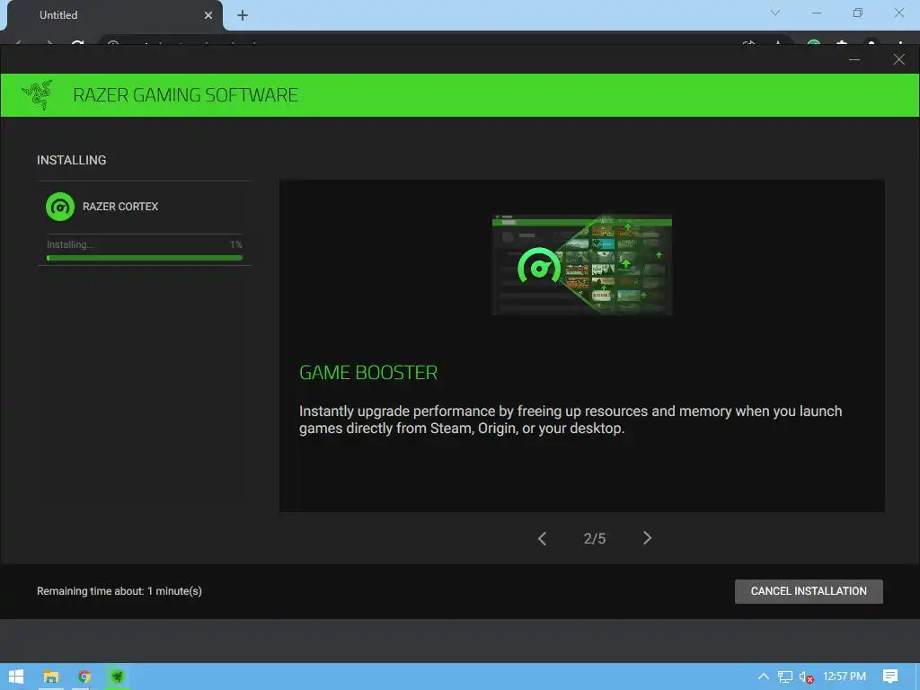Close the Razer installer window

point(898,59)
